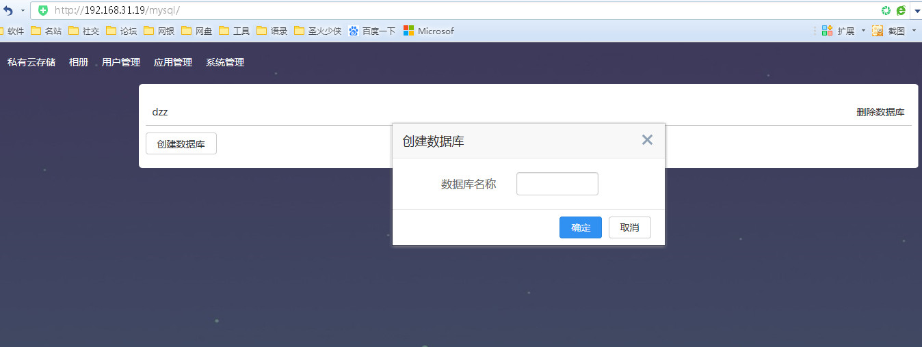The height and width of the screenshot is (347, 922).
Task: Open the 扩展 extensions icon
Action: pyautogui.click(x=828, y=31)
